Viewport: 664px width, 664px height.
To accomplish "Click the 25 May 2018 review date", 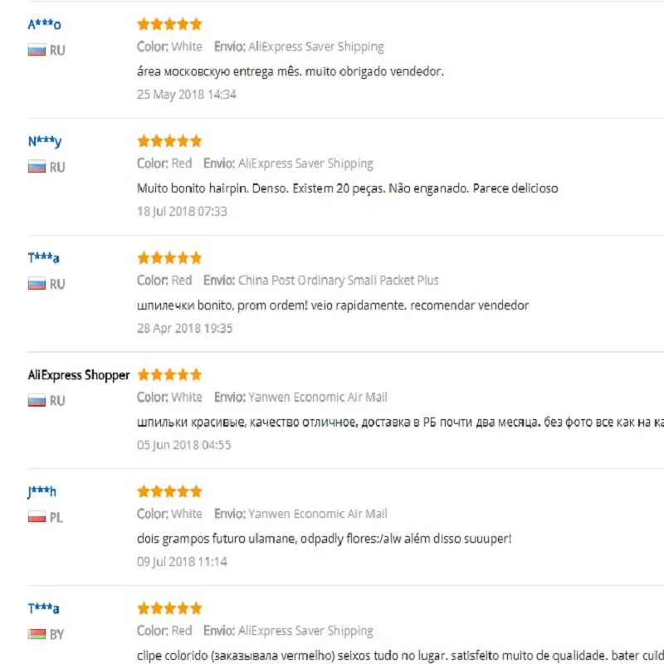I will 187,95.
